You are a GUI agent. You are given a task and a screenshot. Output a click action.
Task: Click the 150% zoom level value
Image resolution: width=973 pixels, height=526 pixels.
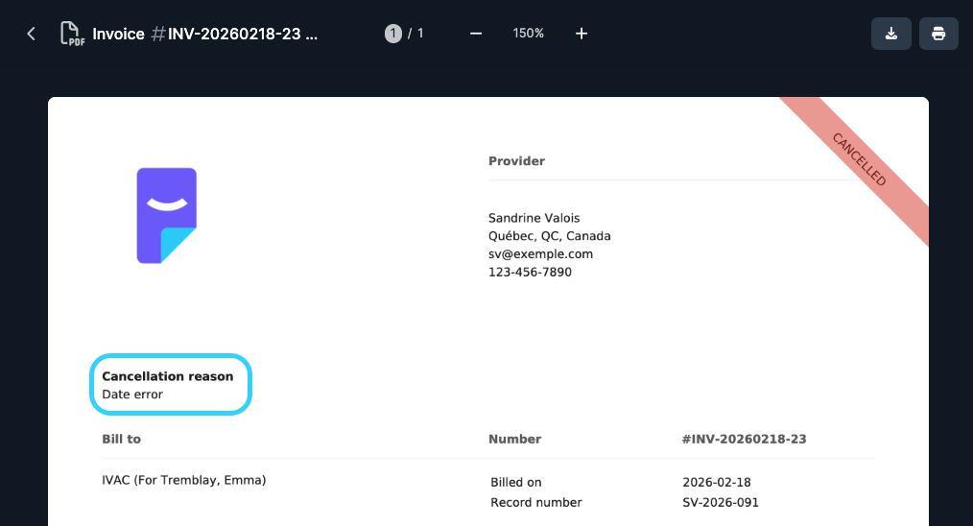click(x=528, y=34)
